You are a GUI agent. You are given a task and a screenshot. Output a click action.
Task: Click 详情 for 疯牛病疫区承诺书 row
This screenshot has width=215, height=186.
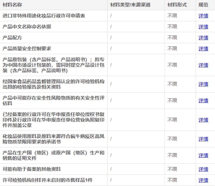[x=203, y=139]
